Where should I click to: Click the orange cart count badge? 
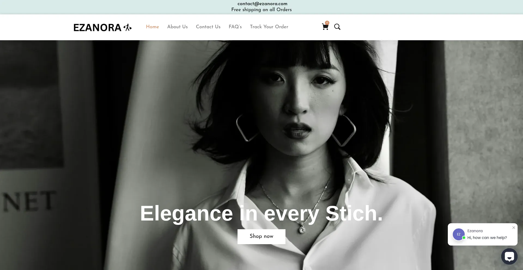(x=327, y=23)
